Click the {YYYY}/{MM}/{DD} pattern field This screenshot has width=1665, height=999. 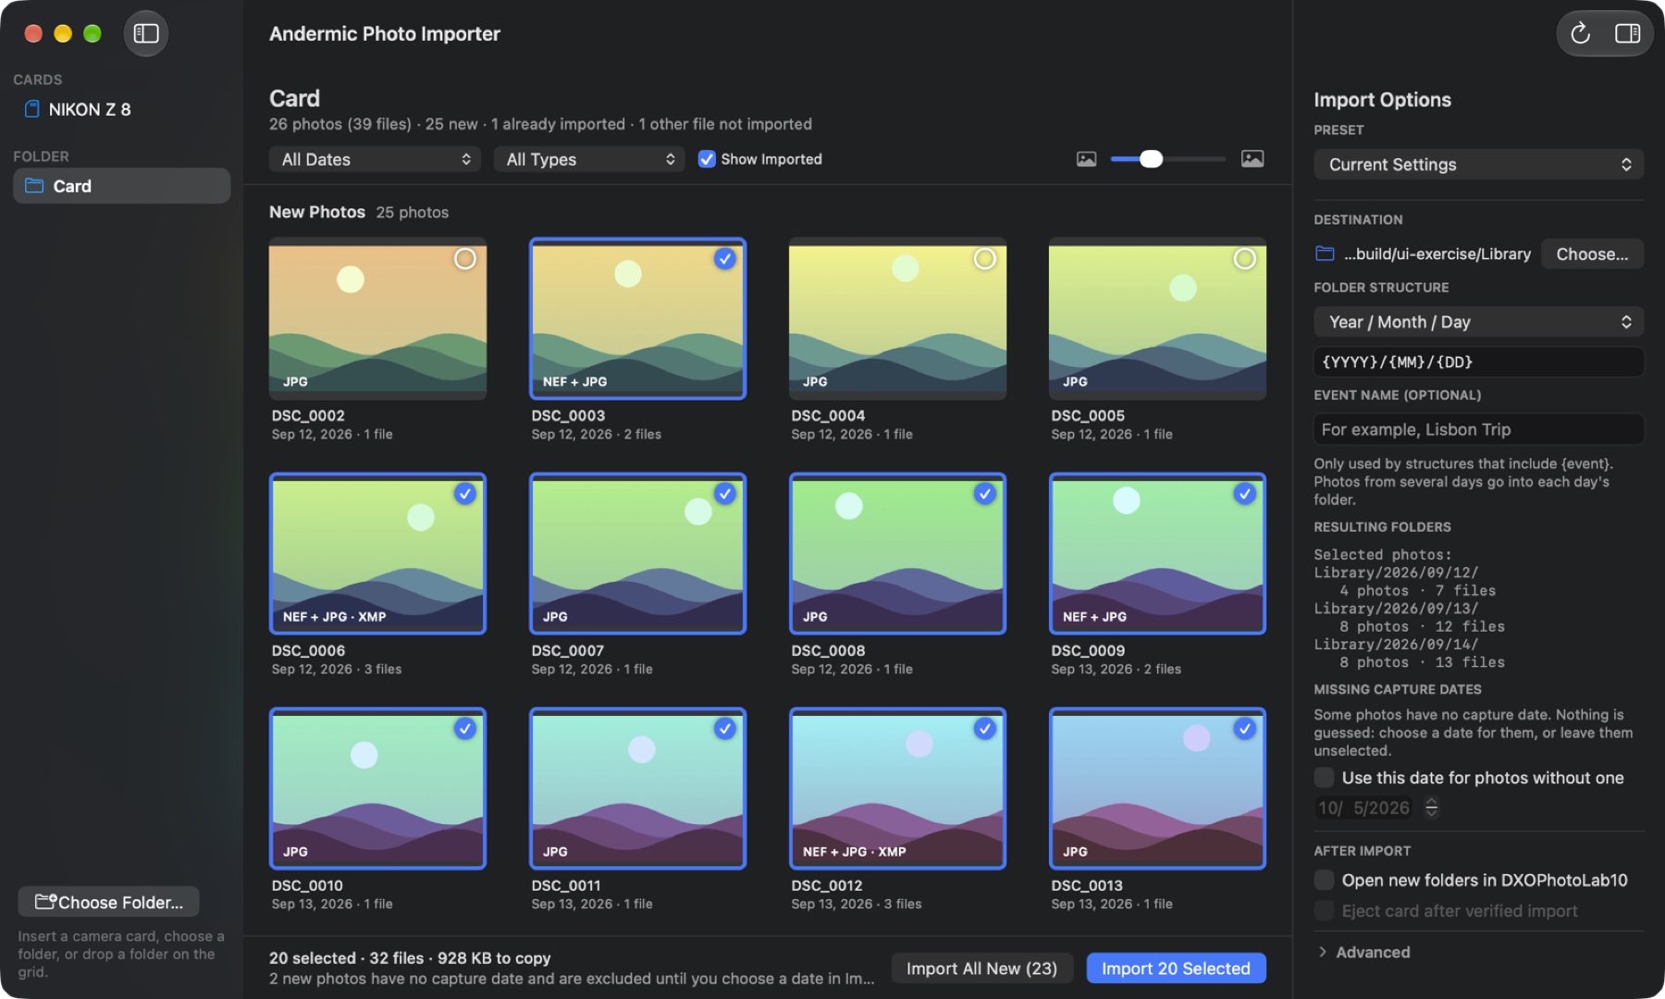point(1478,362)
